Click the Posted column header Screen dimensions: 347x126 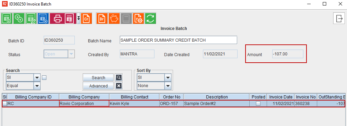258,97
